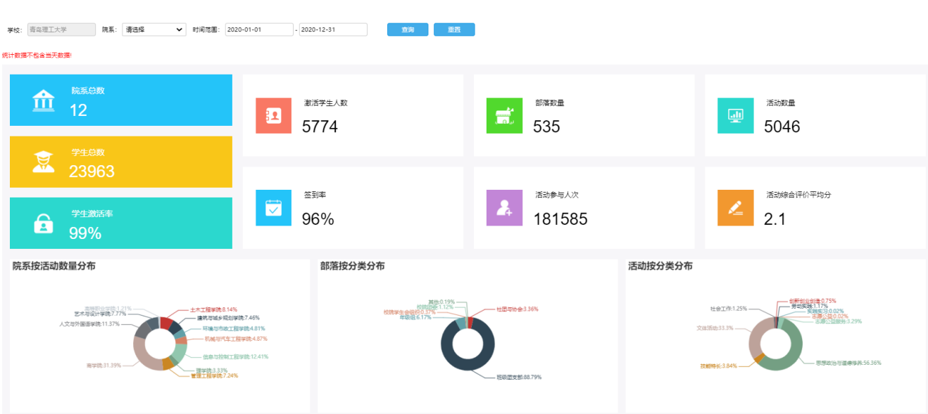Click the 学校 field showing 青岛理工大学

coord(61,30)
